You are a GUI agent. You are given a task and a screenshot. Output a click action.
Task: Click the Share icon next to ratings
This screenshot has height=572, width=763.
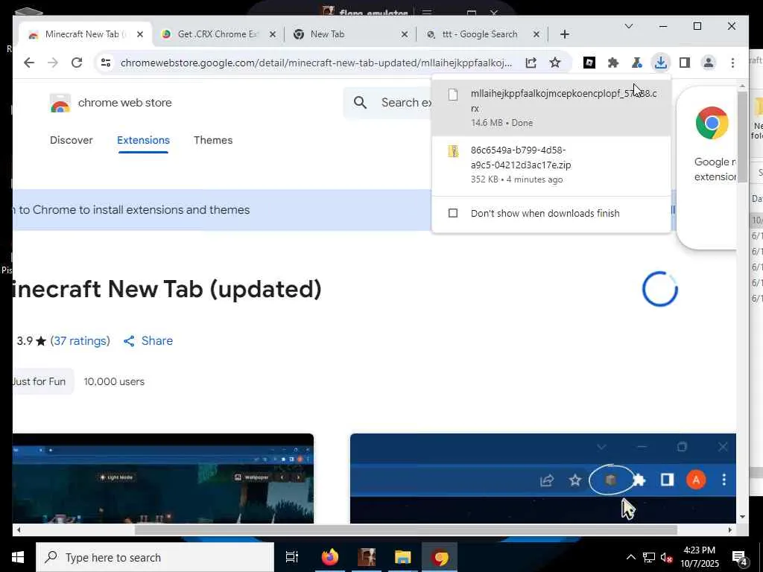coord(129,341)
